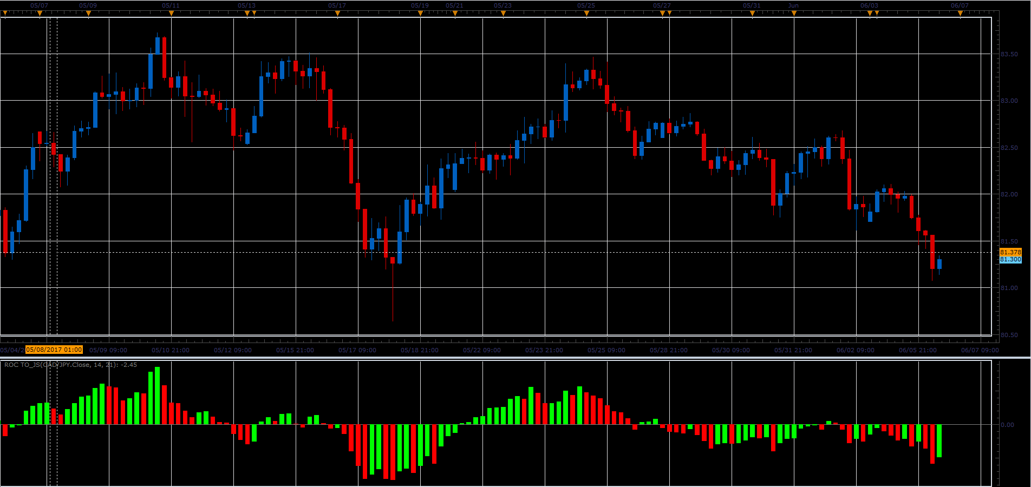Click the 05/12 09:00 time axis label
The height and width of the screenshot is (487, 1031).
coord(233,350)
